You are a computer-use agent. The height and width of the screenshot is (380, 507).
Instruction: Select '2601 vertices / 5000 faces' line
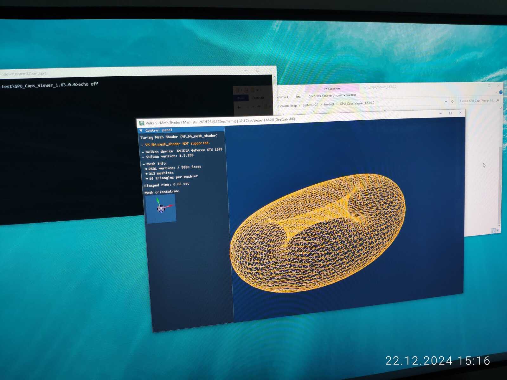coord(173,168)
